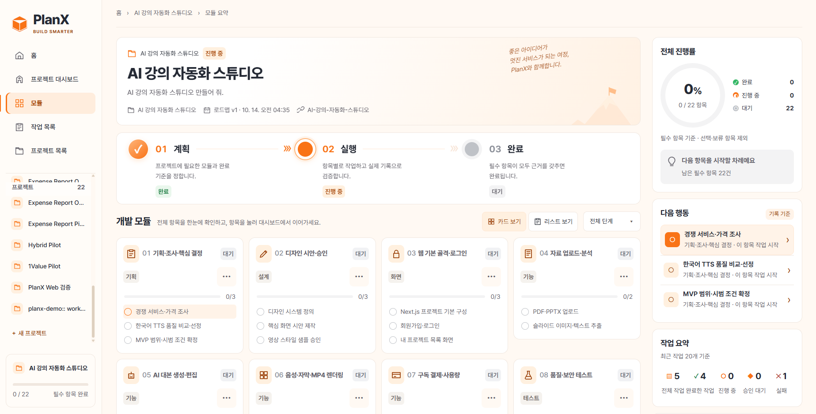Screen dimensions: 816x414
Task: Check the PDF·PPTX 업로드 circle
Action: [x=525, y=312]
